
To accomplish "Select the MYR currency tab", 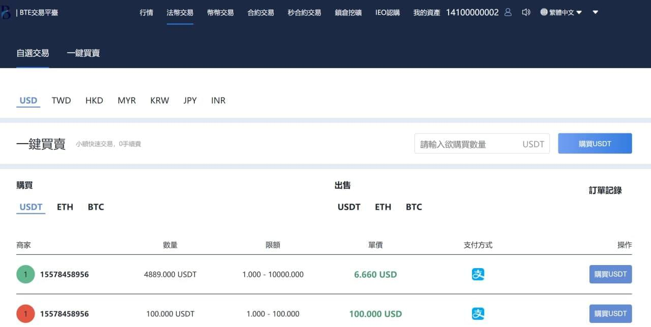I will 127,101.
